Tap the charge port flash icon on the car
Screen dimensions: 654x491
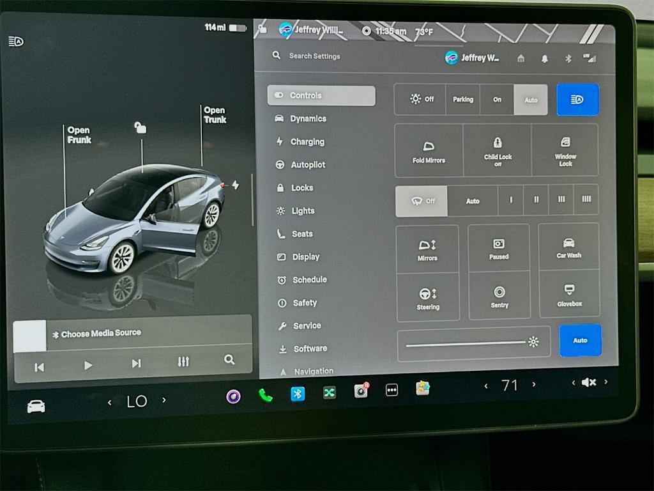[236, 183]
